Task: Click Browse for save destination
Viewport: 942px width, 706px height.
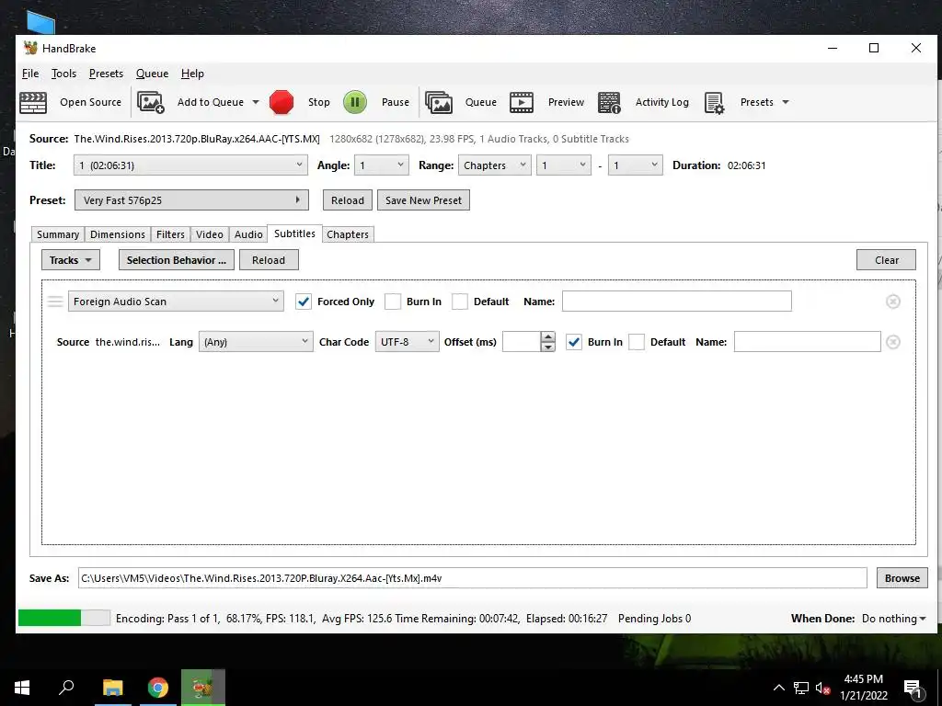Action: (x=902, y=578)
